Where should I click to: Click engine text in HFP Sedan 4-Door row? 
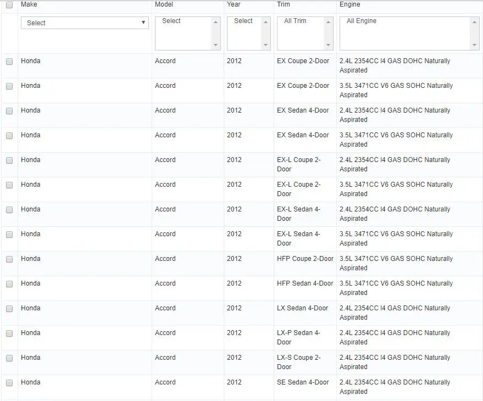pos(396,288)
